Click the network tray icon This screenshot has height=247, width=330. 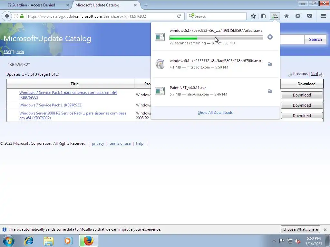[x=290, y=241]
